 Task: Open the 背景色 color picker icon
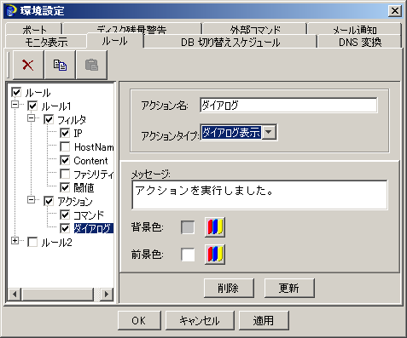pyautogui.click(x=215, y=227)
